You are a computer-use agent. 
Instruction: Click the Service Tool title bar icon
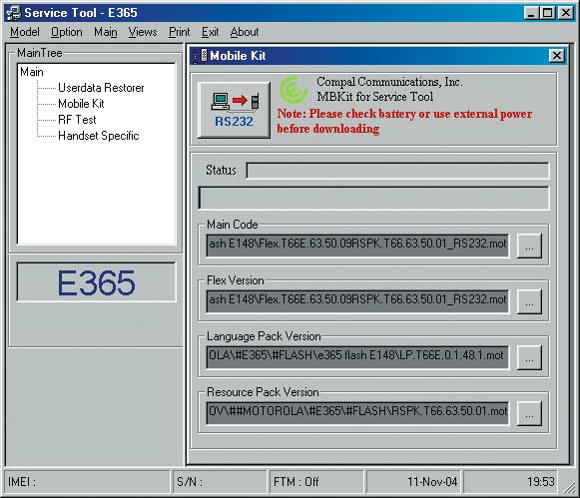click(14, 13)
